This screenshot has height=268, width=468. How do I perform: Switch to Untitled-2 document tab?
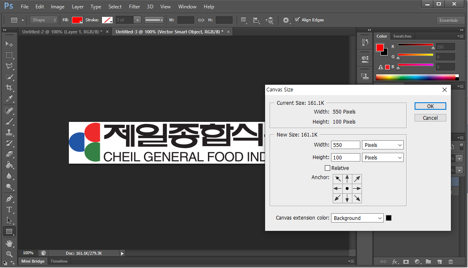pos(62,32)
